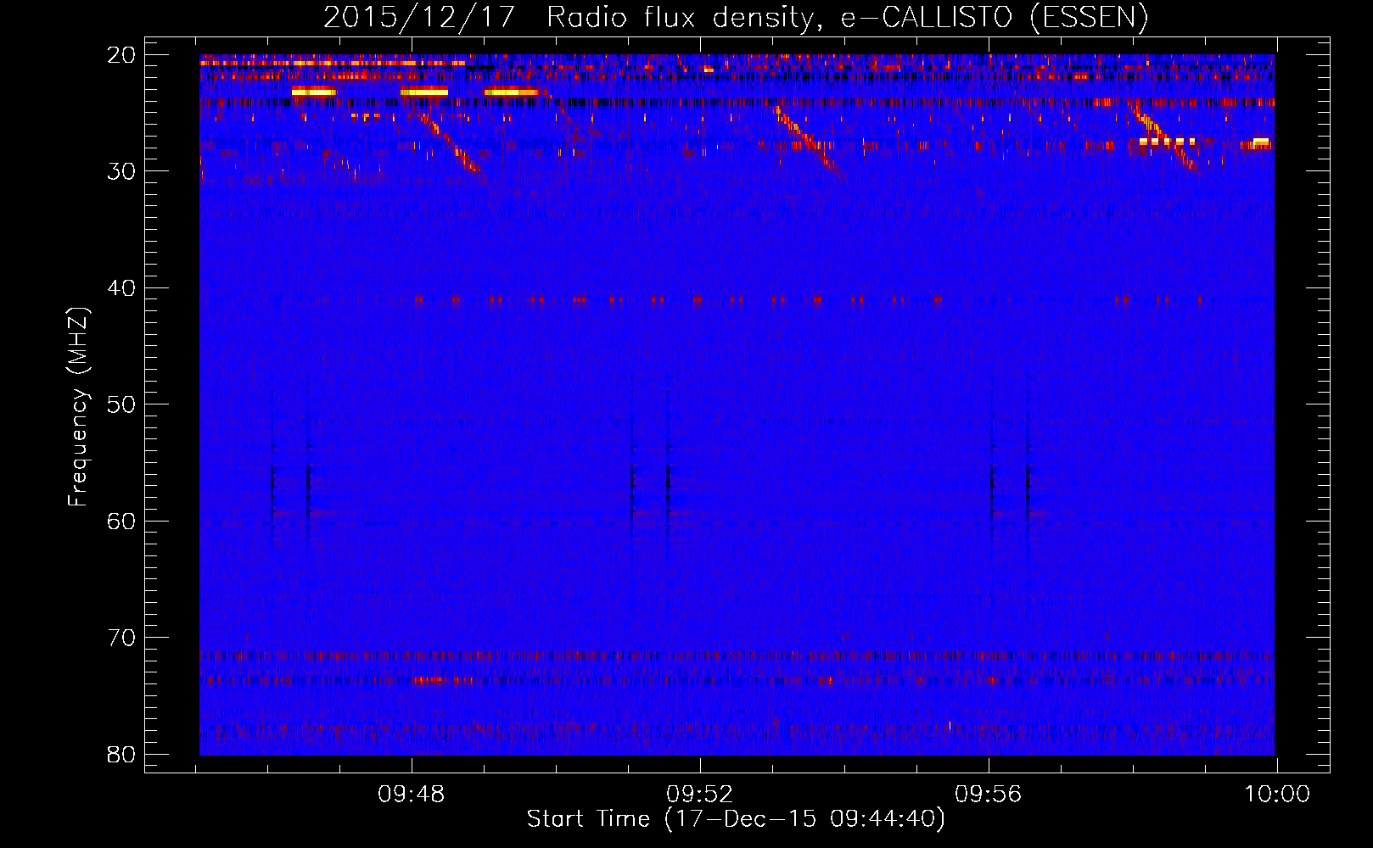Image resolution: width=1373 pixels, height=848 pixels.
Task: Click the 'Start Time (17-Dec-15 09:44:40)' axis label
Action: click(736, 819)
